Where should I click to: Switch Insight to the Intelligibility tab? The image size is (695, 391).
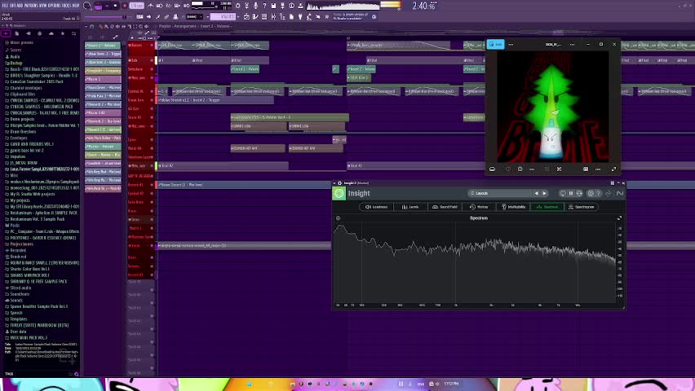[x=513, y=207]
